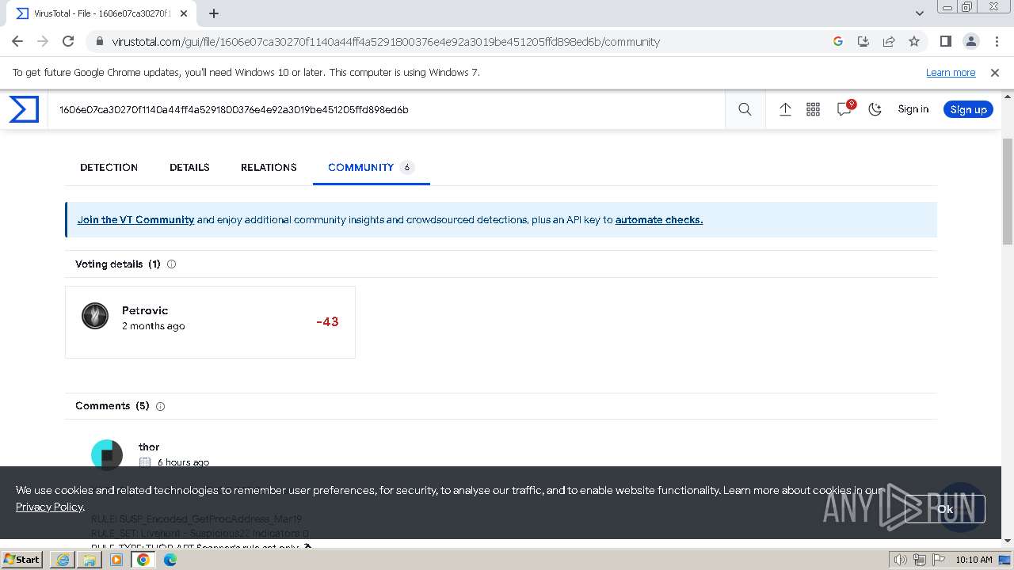Screen dimensions: 1014x570
Task: Open the notifications chat icon
Action: 844,109
